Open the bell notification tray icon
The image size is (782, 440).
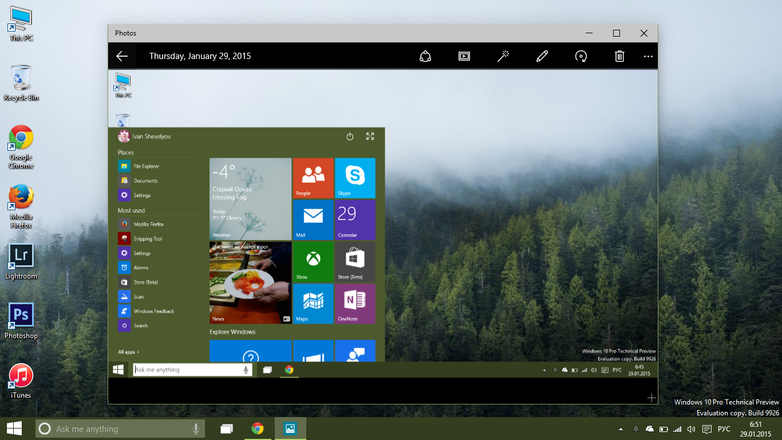tap(635, 429)
